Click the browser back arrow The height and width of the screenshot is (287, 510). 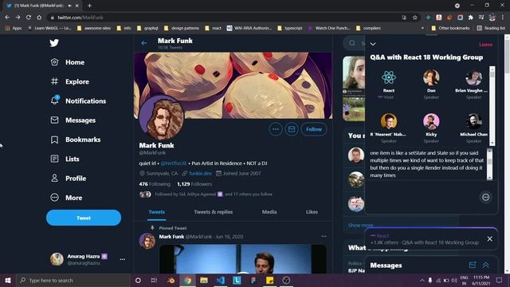[x=7, y=18]
